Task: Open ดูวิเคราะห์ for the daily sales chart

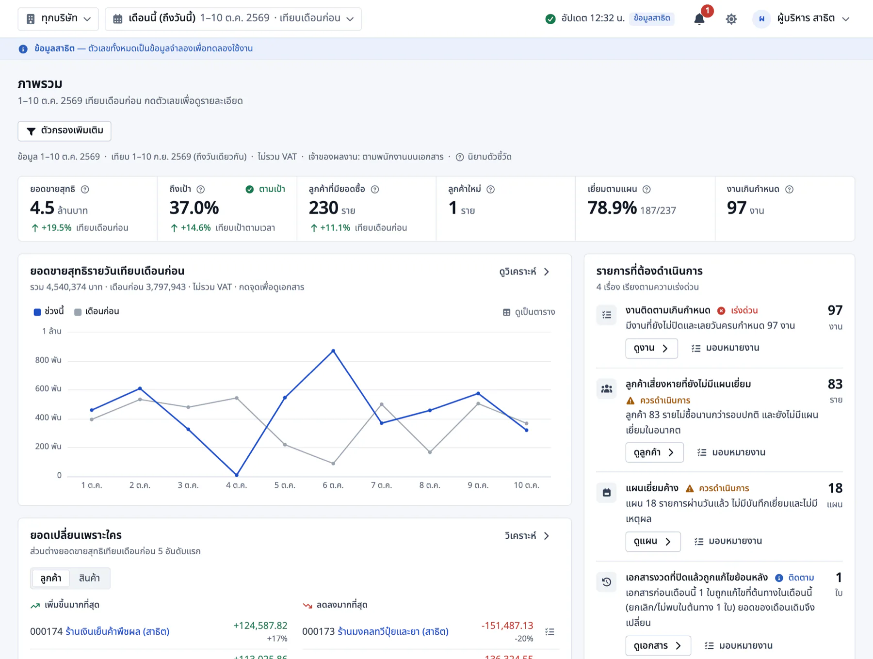Action: (524, 272)
